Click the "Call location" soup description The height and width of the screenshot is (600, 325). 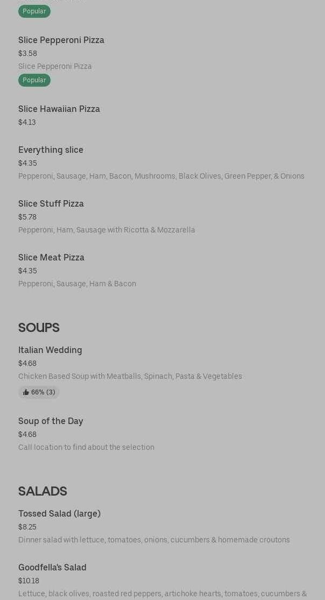click(86, 447)
